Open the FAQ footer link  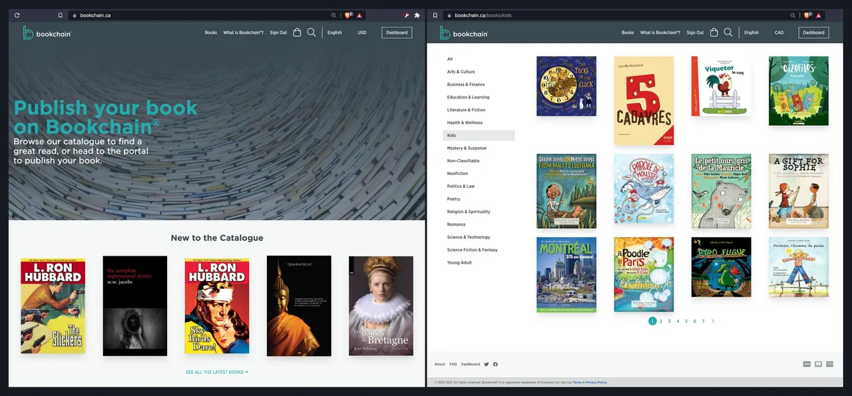click(x=453, y=364)
